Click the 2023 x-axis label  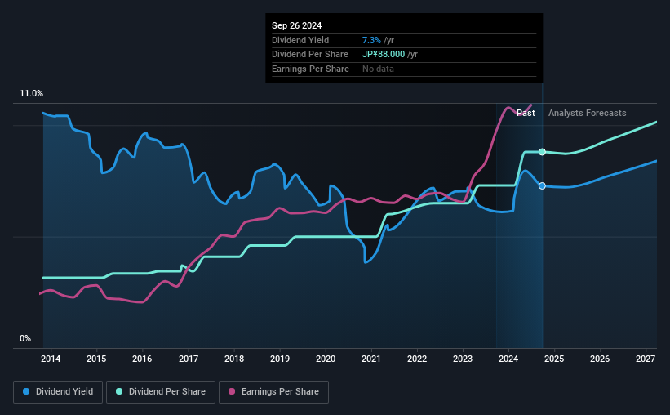(x=463, y=359)
